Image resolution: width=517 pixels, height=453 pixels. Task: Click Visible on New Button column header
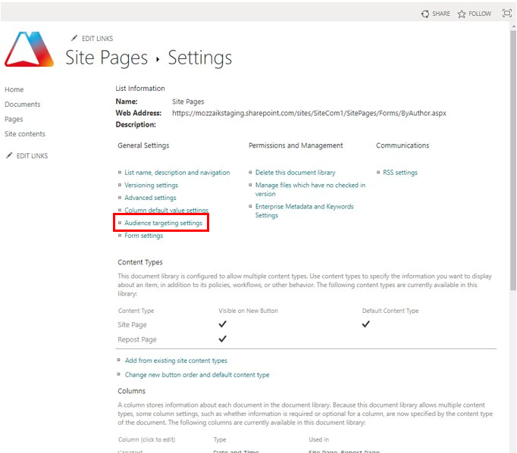click(x=249, y=311)
